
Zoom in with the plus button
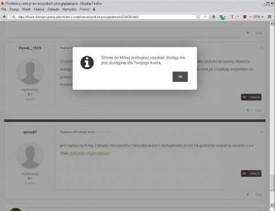pos(262,17)
